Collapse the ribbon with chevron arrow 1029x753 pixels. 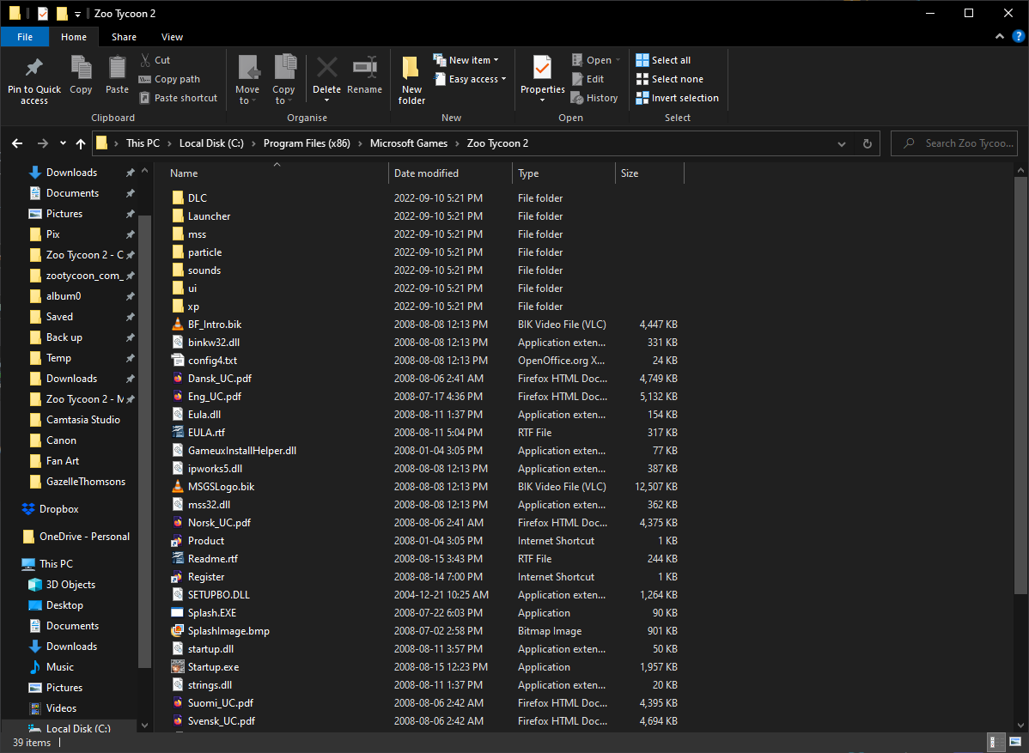click(1000, 37)
